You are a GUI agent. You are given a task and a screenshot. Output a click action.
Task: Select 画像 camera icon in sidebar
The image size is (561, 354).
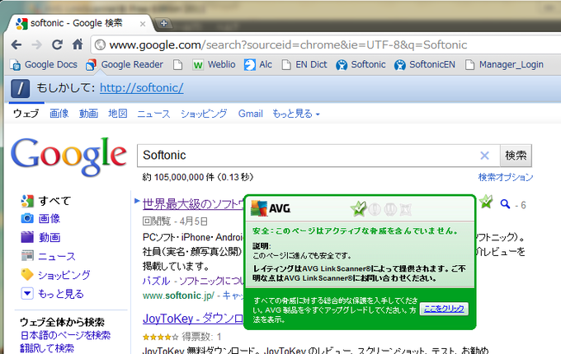(27, 218)
